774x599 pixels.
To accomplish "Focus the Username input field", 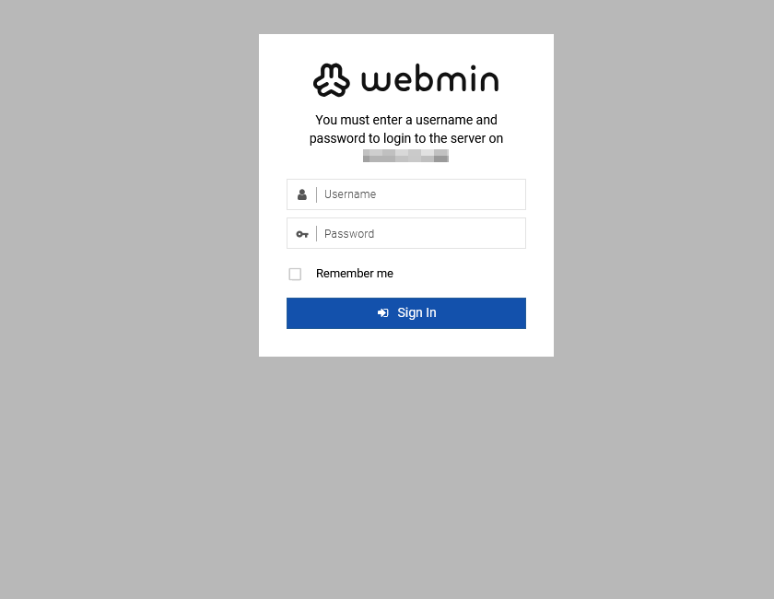I will pos(406,194).
